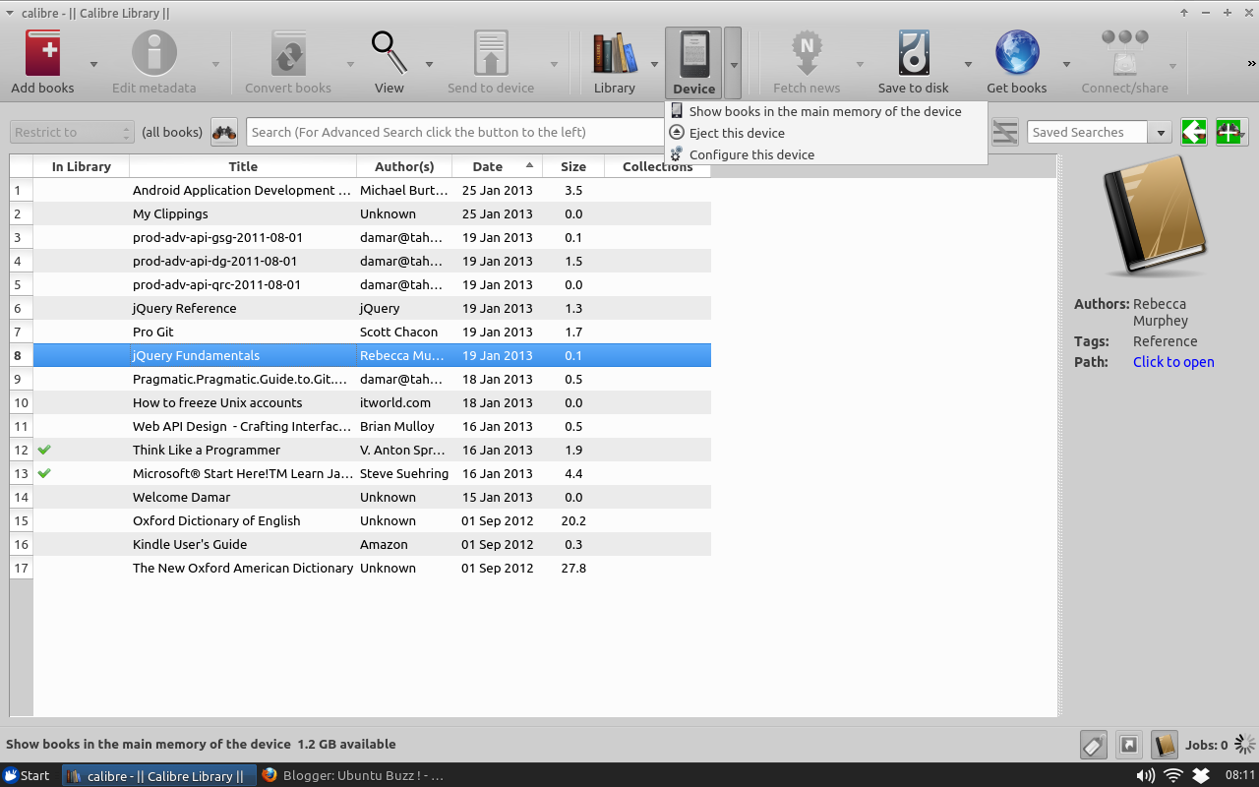The width and height of the screenshot is (1259, 787).
Task: Click green check mark beside Think Like a Programmer
Action: 44,450
